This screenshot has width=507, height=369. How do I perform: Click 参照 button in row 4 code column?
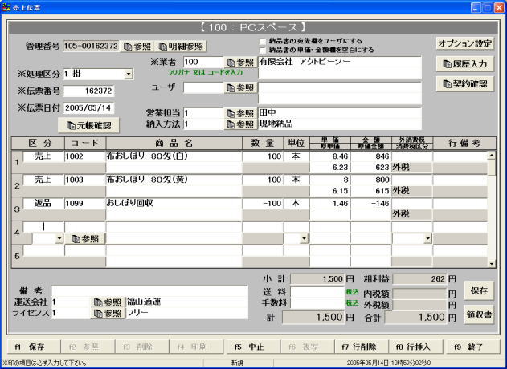point(85,239)
